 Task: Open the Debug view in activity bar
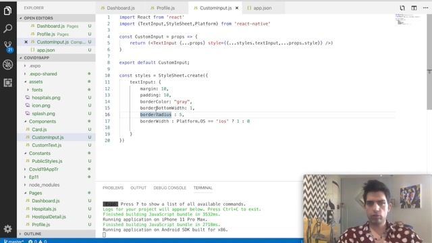[7, 65]
